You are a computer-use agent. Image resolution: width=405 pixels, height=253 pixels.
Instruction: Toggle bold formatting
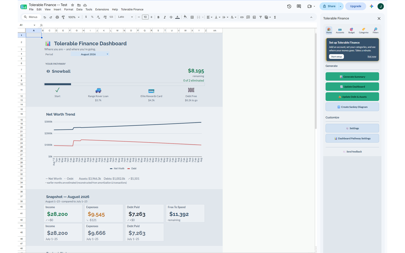[158, 17]
